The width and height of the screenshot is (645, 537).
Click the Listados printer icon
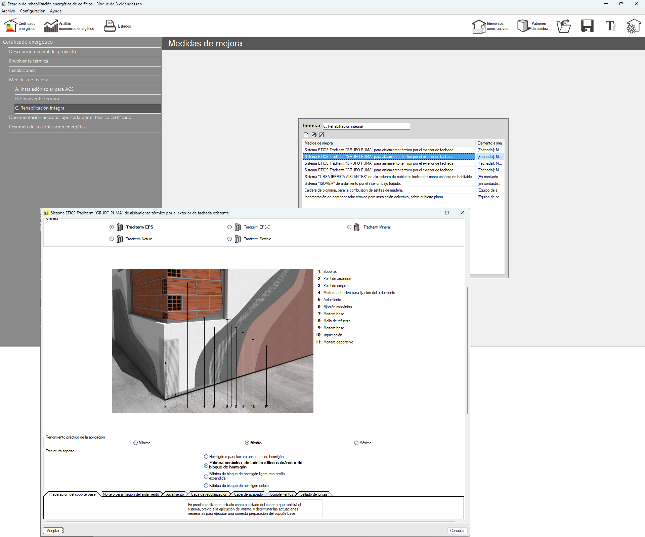(110, 26)
